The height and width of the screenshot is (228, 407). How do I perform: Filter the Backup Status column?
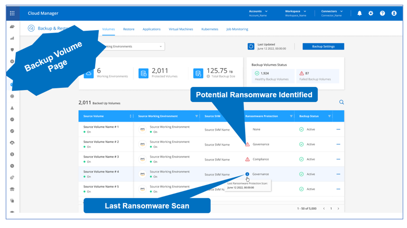point(329,116)
